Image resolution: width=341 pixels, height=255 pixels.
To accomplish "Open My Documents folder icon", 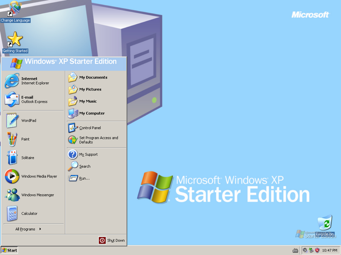I will (x=73, y=77).
